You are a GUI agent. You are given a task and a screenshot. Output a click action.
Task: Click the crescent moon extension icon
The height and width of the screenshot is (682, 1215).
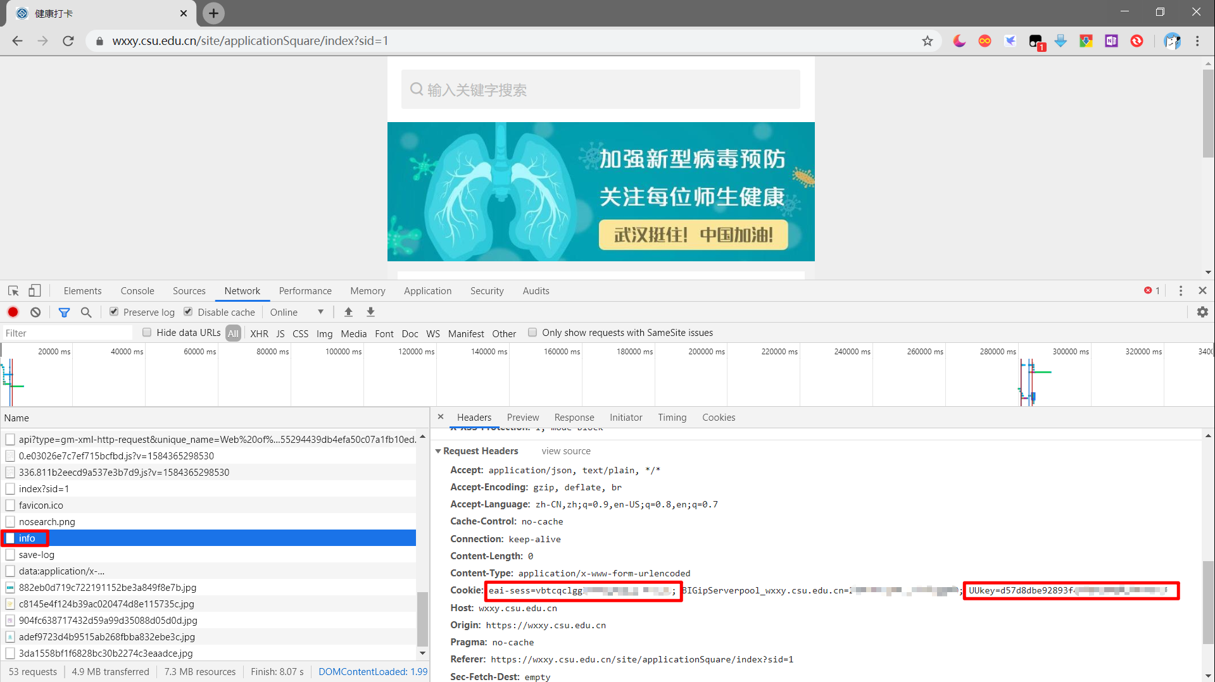tap(959, 41)
